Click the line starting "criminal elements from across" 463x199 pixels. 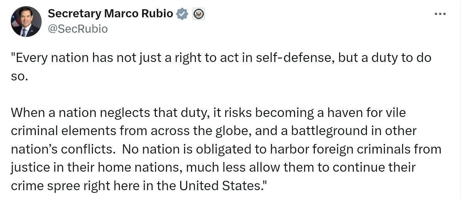214,131
